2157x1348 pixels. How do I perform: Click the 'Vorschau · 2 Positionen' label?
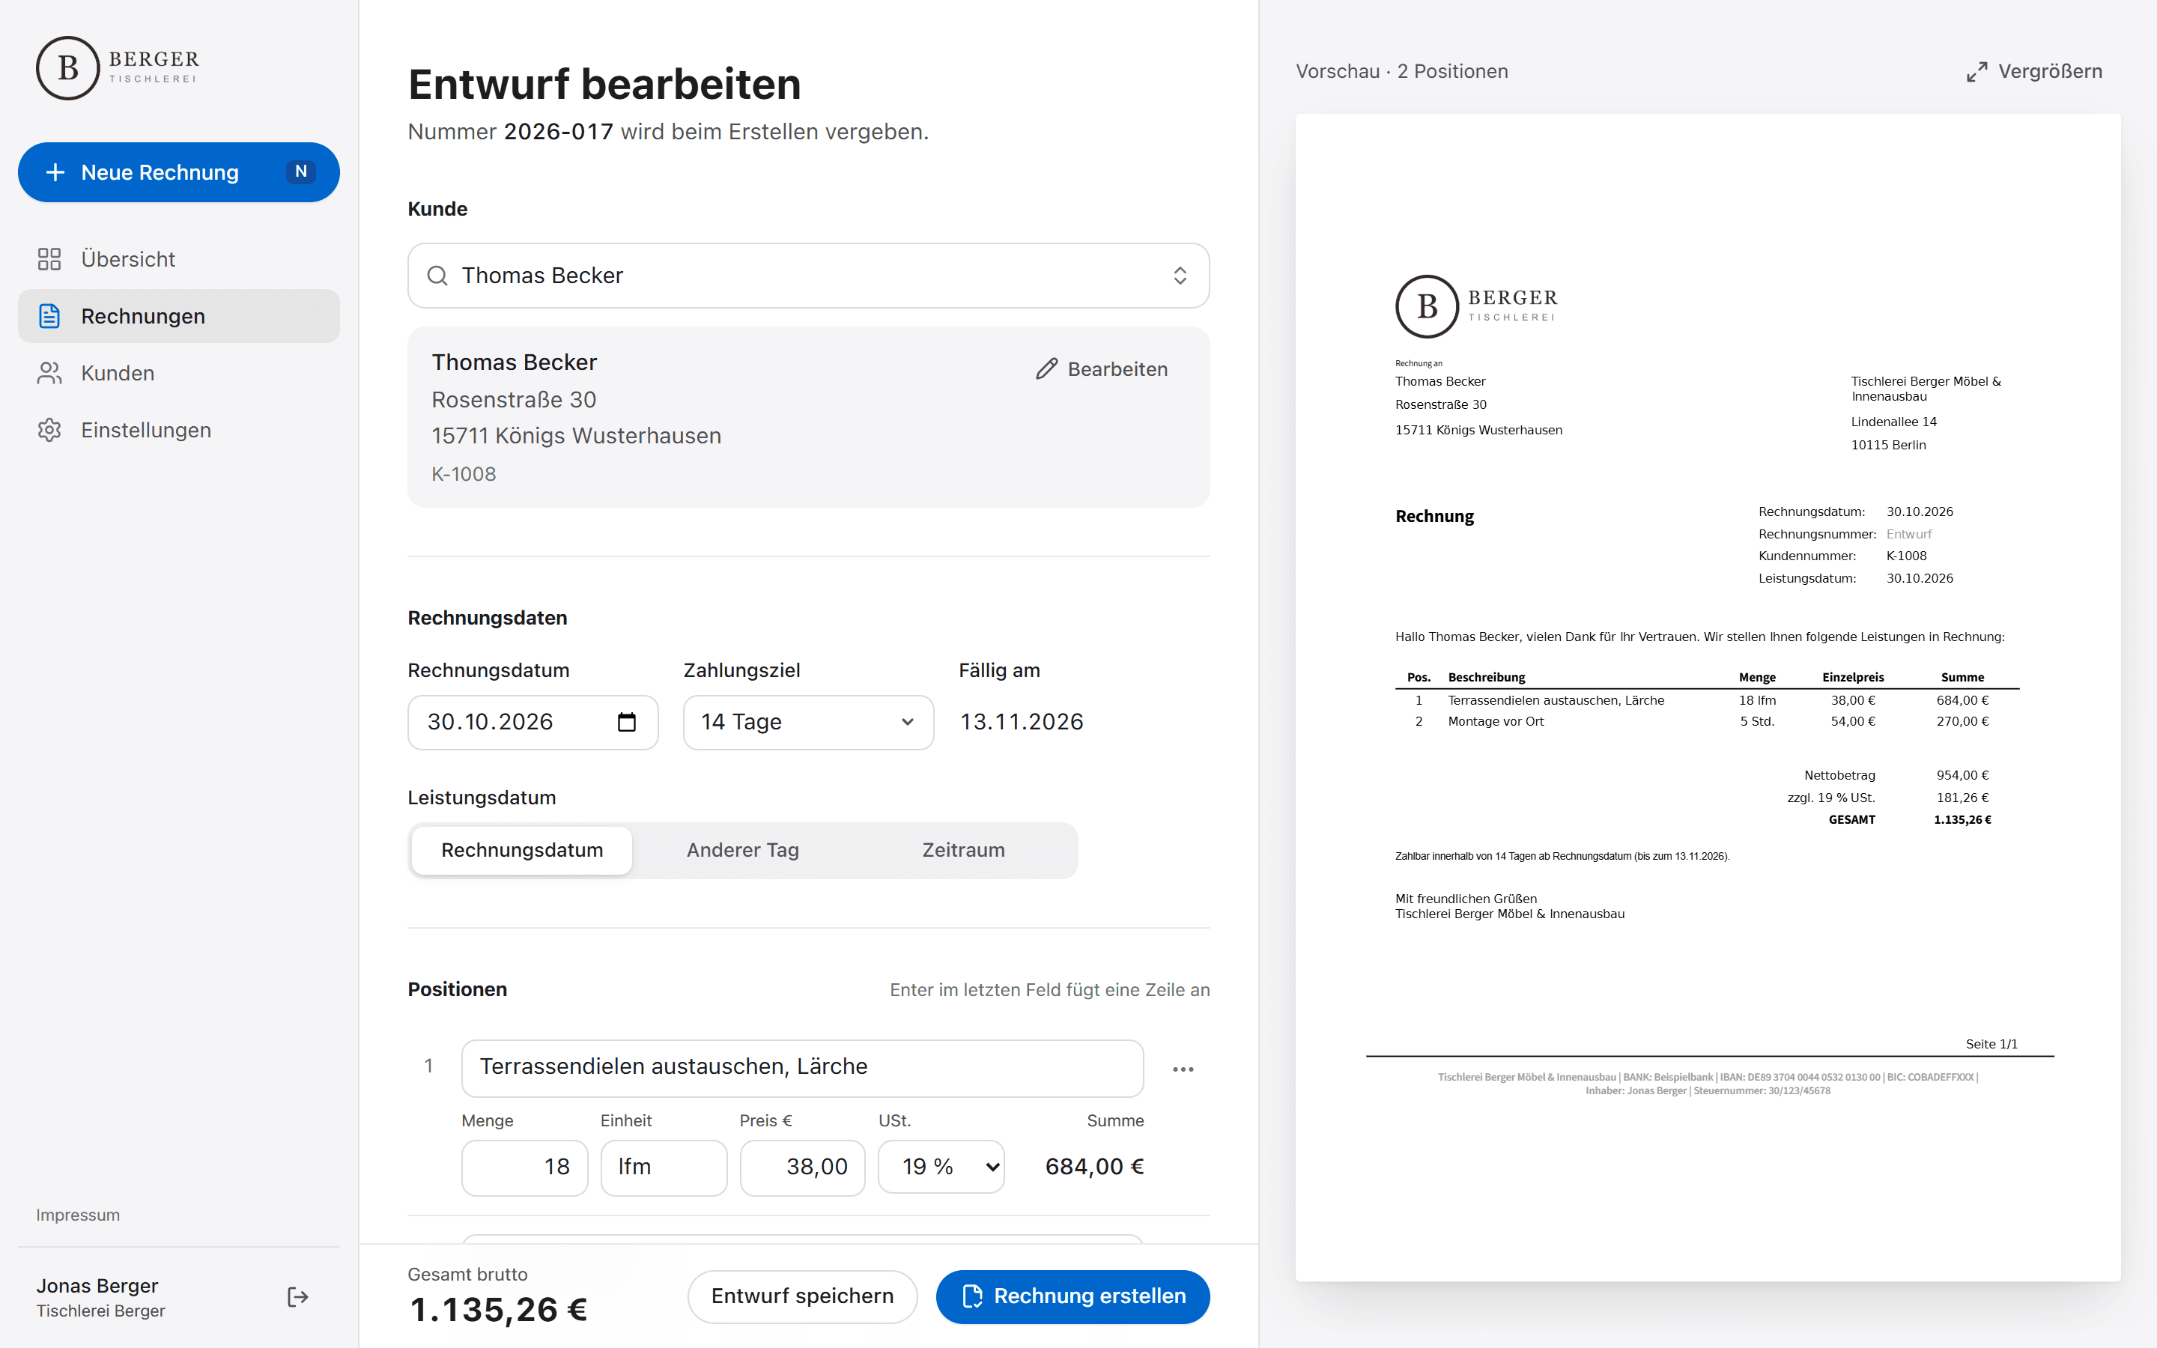tap(1401, 71)
